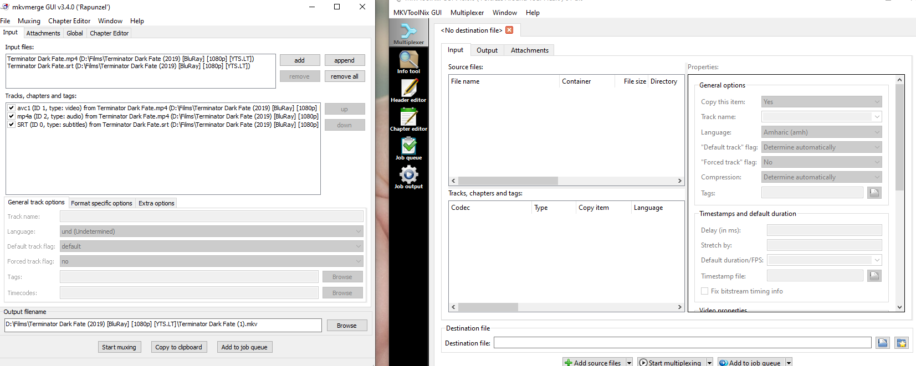Open the 'Default track' flag dropdown in MKVToolNix

coord(821,147)
